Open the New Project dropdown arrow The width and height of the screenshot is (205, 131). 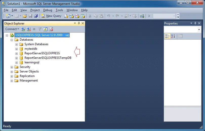(12, 16)
